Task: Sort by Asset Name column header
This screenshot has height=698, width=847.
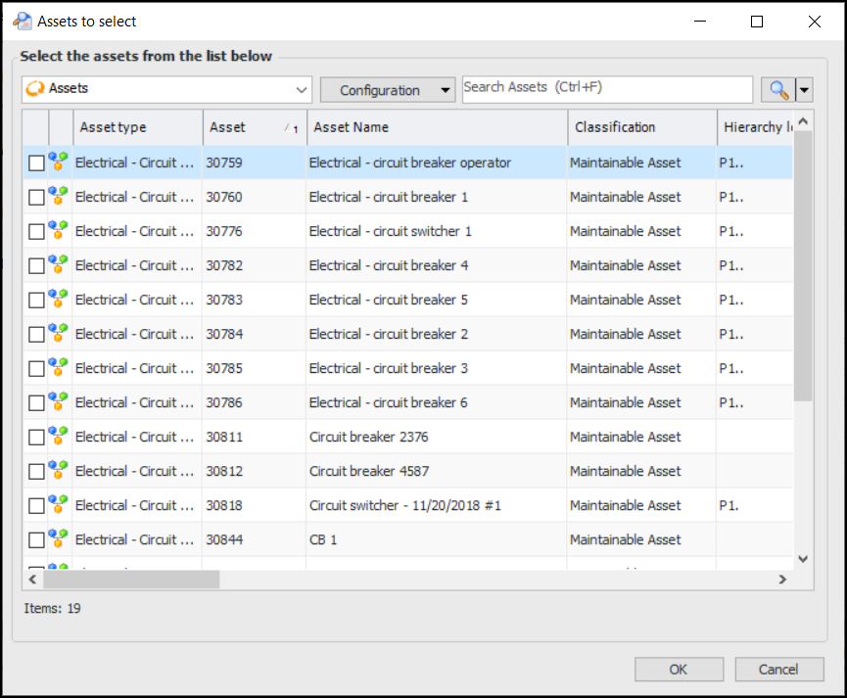Action: pos(437,127)
